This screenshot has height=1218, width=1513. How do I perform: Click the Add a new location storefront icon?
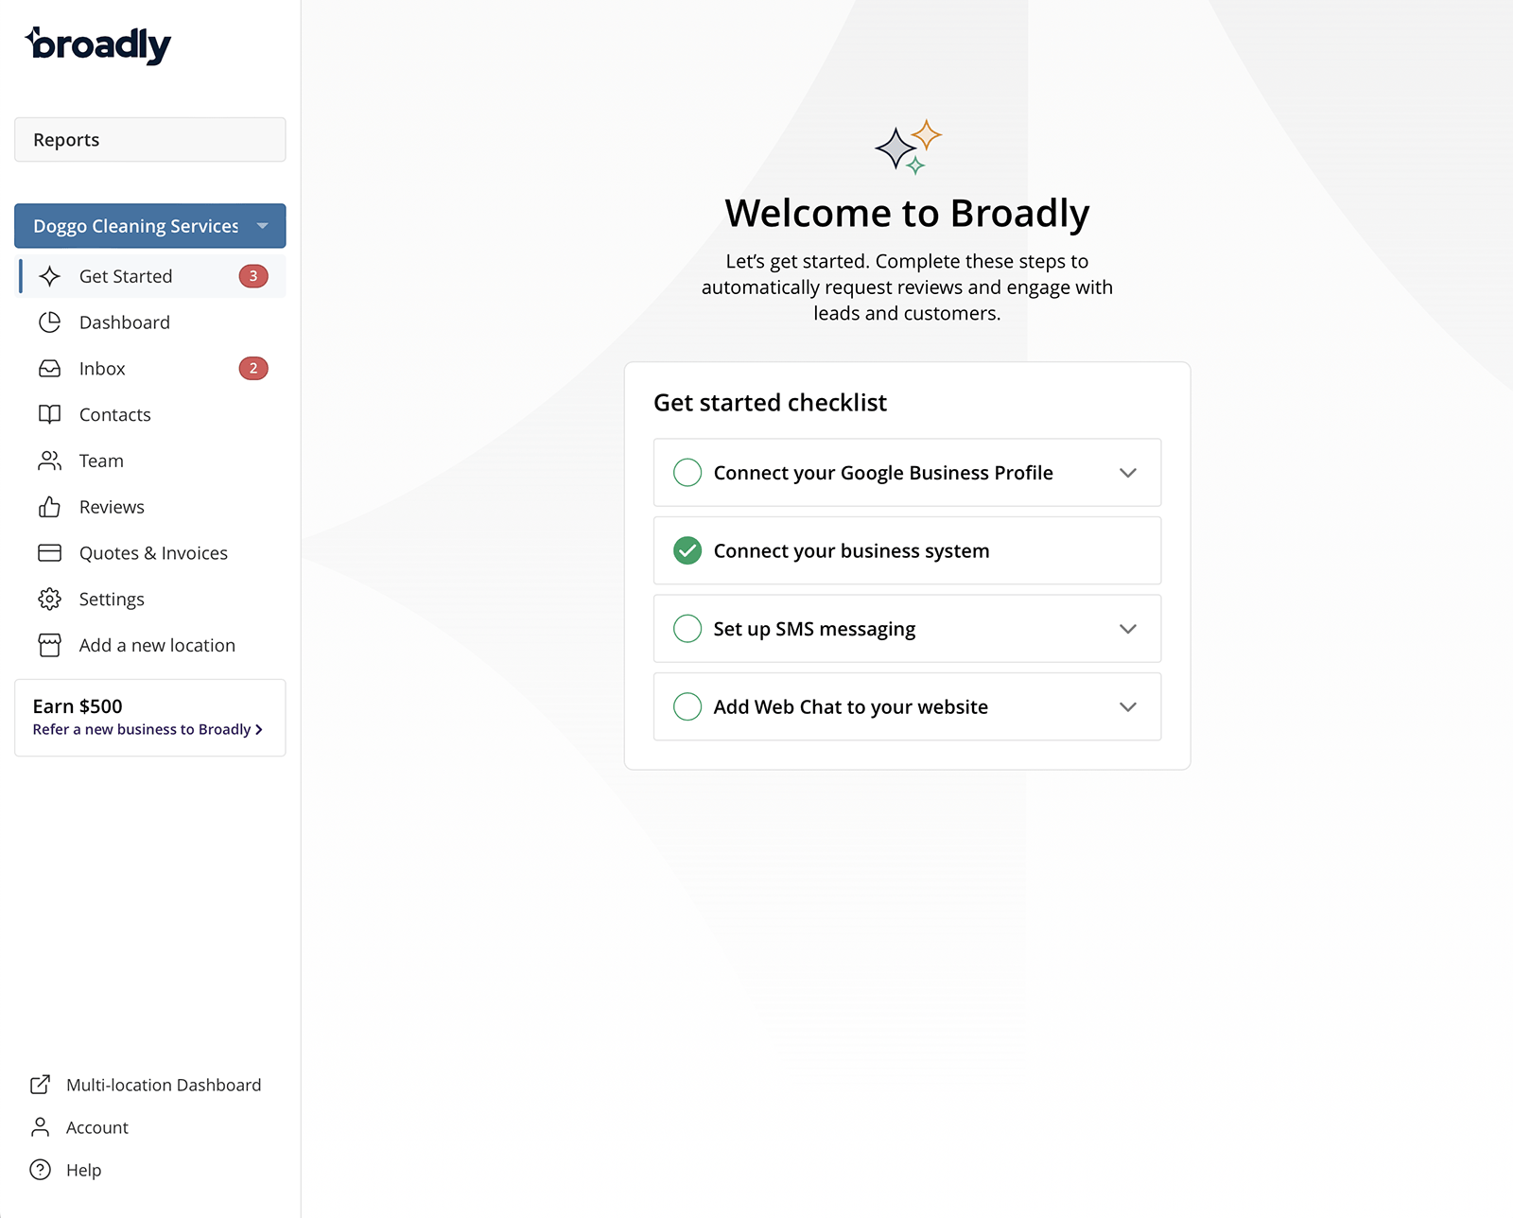49,645
